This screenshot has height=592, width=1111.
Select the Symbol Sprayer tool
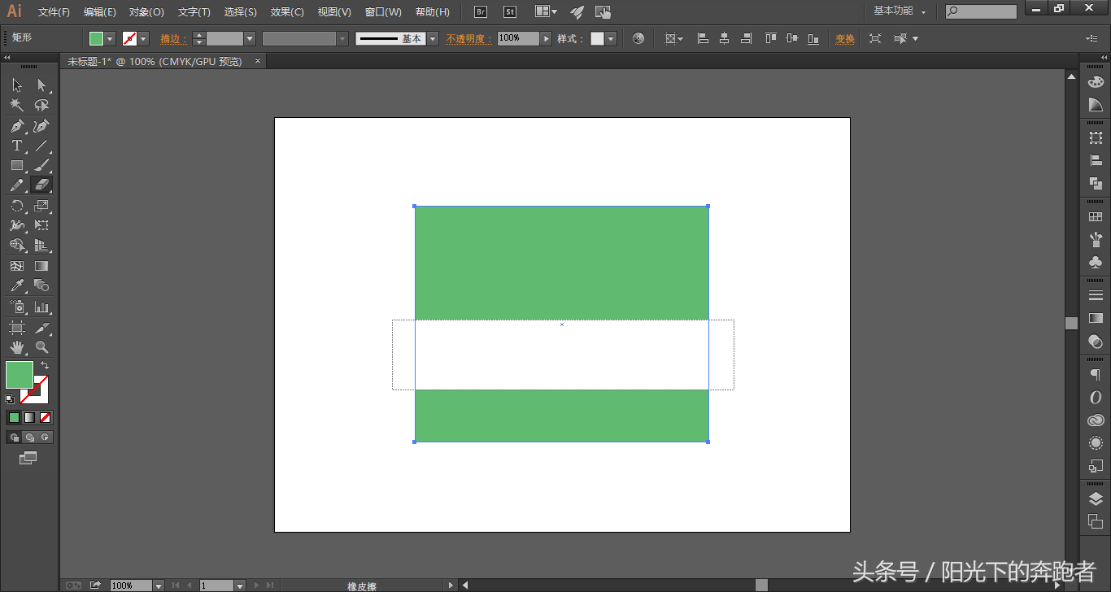tap(17, 307)
